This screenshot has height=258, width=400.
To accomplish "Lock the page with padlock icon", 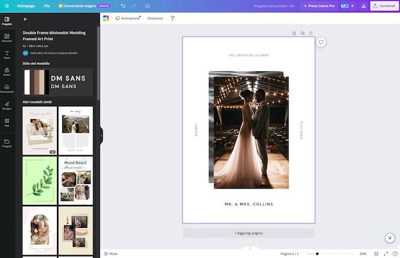I will [294, 33].
